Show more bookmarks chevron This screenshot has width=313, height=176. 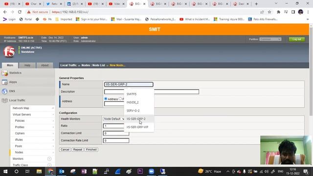(x=308, y=19)
